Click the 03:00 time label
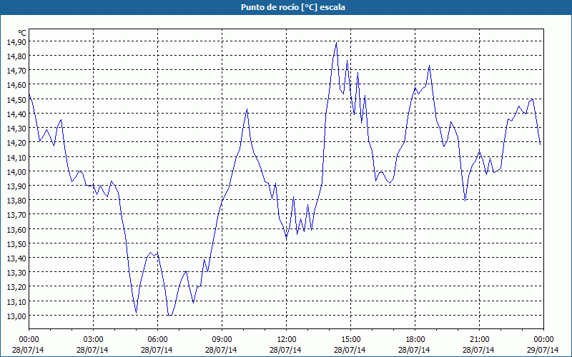This screenshot has width=572, height=357. pyautogui.click(x=94, y=340)
